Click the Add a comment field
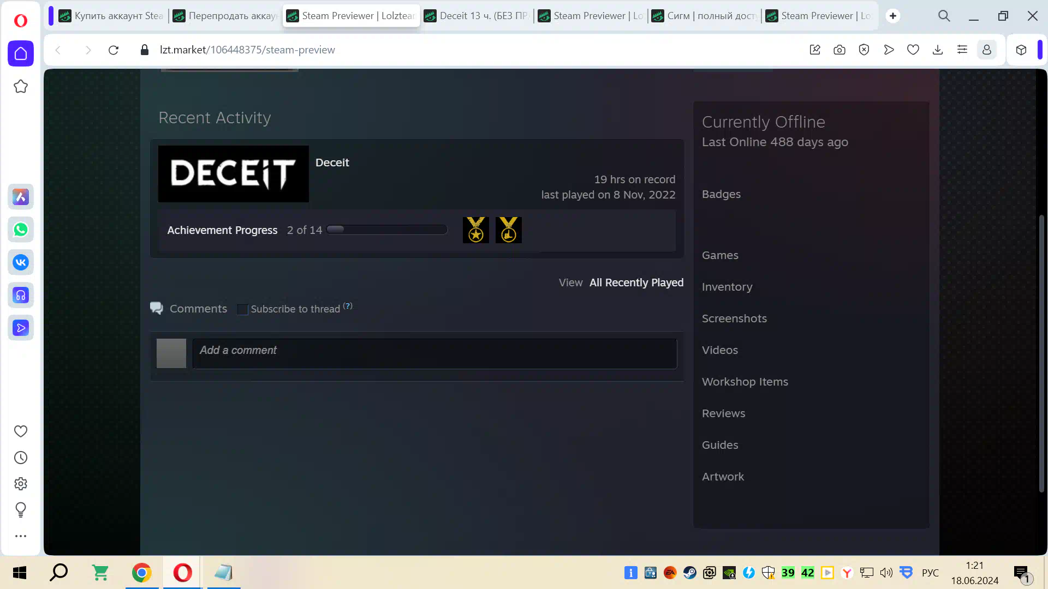 434,353
